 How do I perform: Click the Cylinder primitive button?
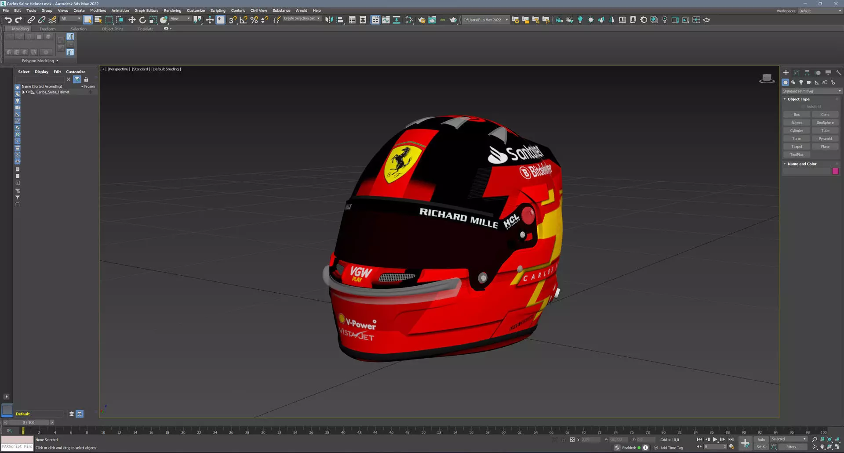point(797,130)
